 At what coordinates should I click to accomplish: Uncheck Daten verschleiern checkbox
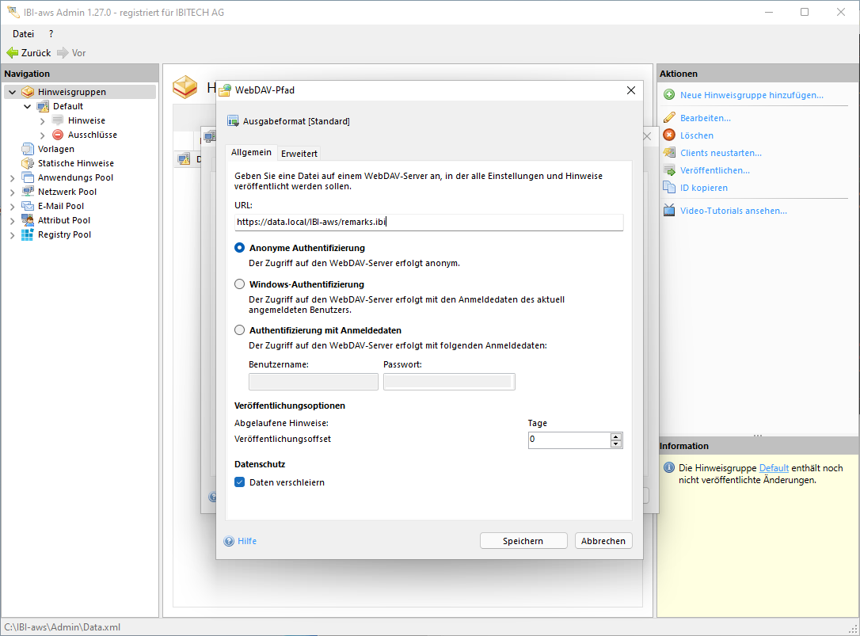click(x=240, y=482)
